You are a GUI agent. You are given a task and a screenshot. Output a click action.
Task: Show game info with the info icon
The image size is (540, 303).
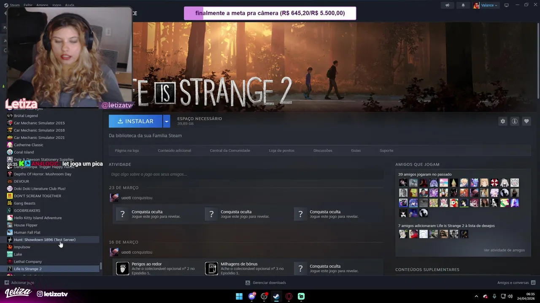pos(514,121)
